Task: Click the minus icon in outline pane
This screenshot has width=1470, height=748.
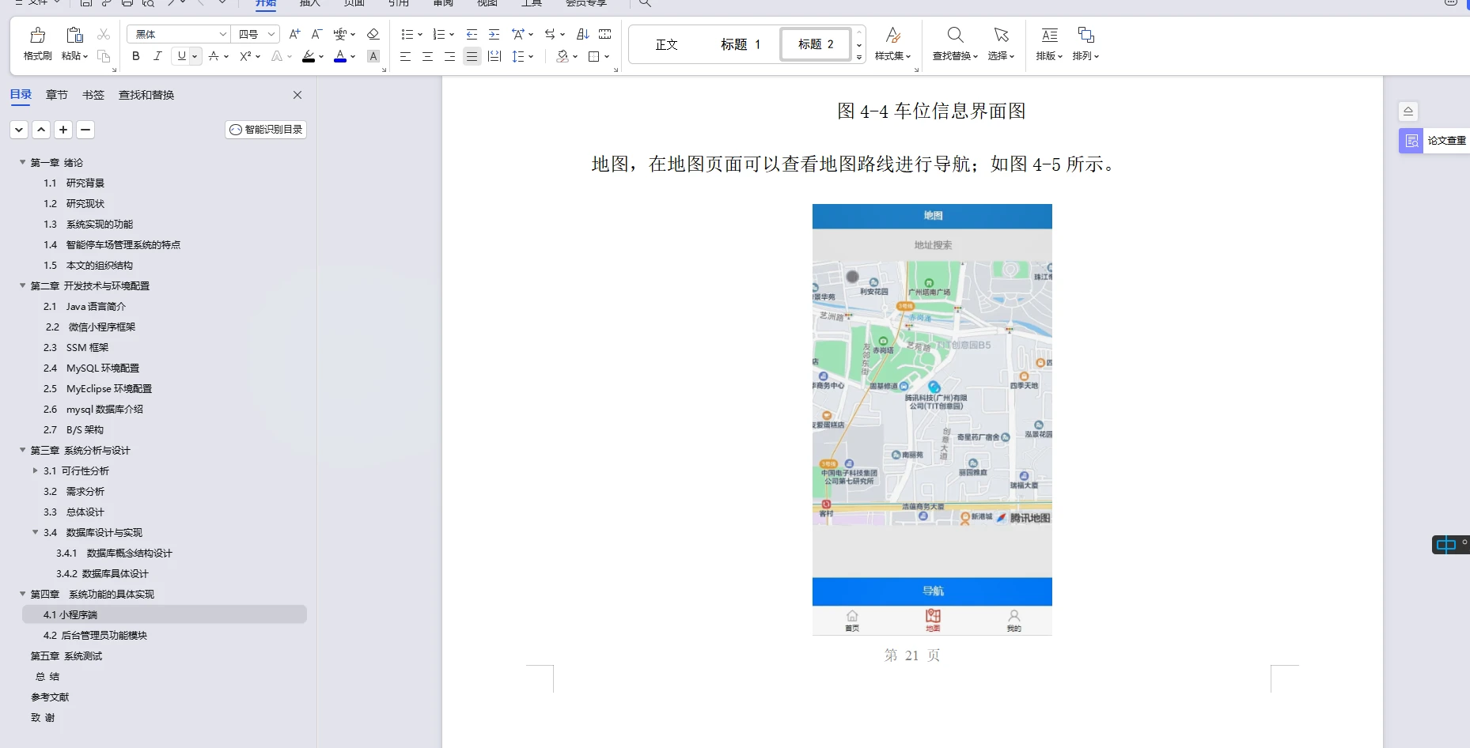Action: [85, 130]
